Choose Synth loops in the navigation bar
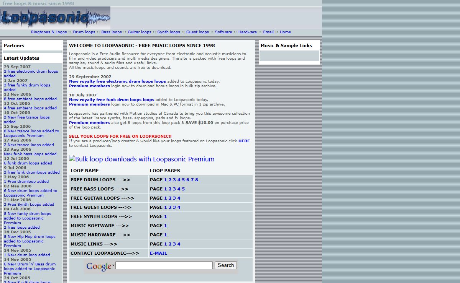This screenshot has width=460, height=283. tap(169, 32)
